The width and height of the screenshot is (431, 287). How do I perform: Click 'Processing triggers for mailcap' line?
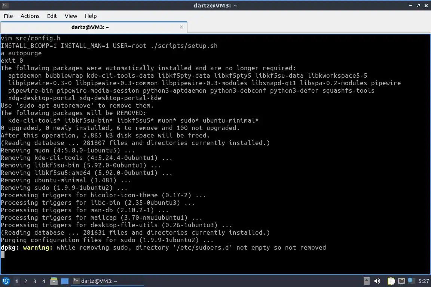click(x=101, y=218)
